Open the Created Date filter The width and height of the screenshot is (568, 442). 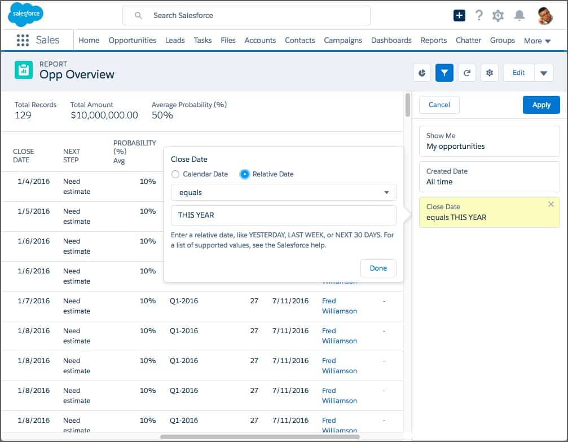pyautogui.click(x=490, y=176)
